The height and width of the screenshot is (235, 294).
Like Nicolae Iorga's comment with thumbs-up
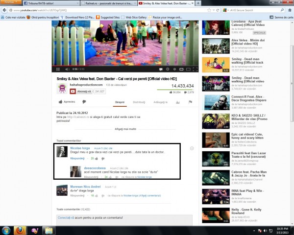pyautogui.click(x=97, y=159)
